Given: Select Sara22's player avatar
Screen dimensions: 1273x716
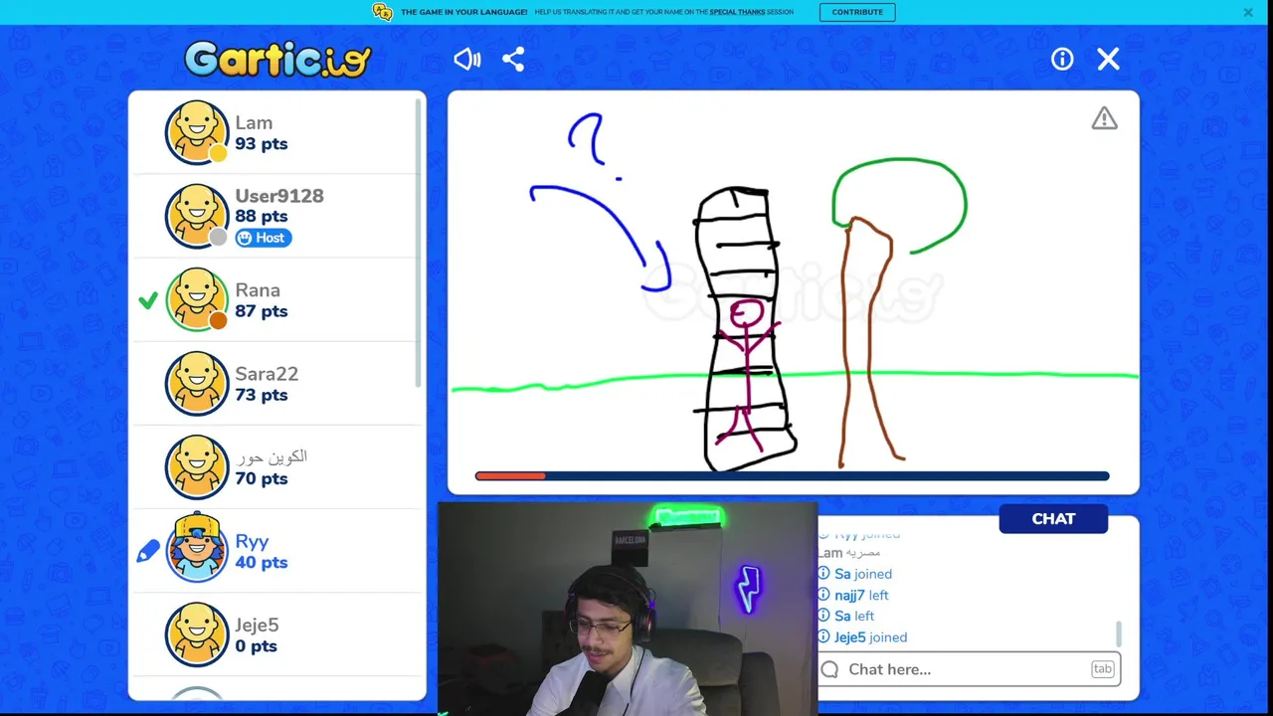Looking at the screenshot, I should pos(197,383).
